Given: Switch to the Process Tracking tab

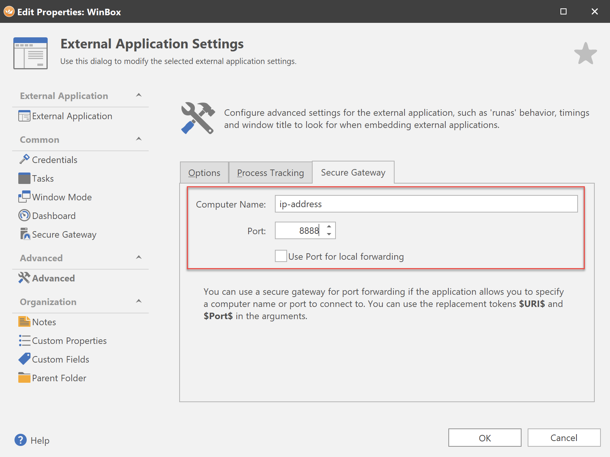Looking at the screenshot, I should [270, 173].
